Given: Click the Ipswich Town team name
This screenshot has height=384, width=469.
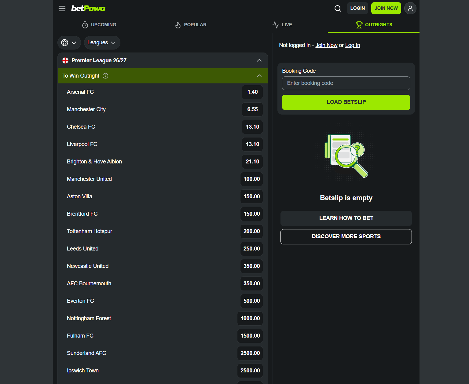Looking at the screenshot, I should [83, 371].
